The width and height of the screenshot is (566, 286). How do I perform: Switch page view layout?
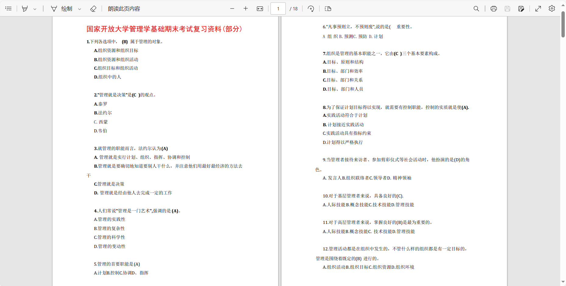click(x=328, y=9)
